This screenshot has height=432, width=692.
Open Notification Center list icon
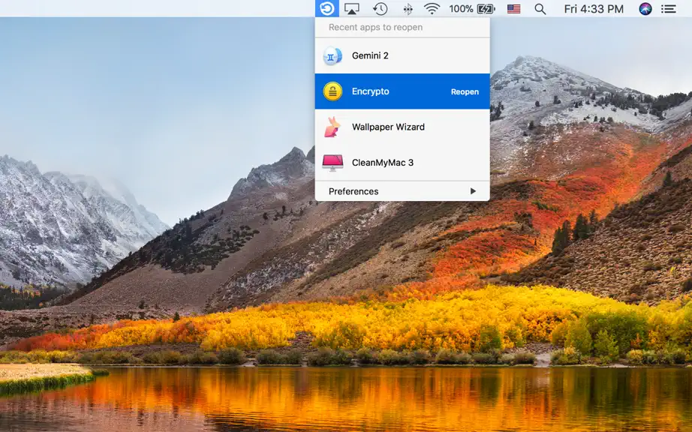[669, 9]
